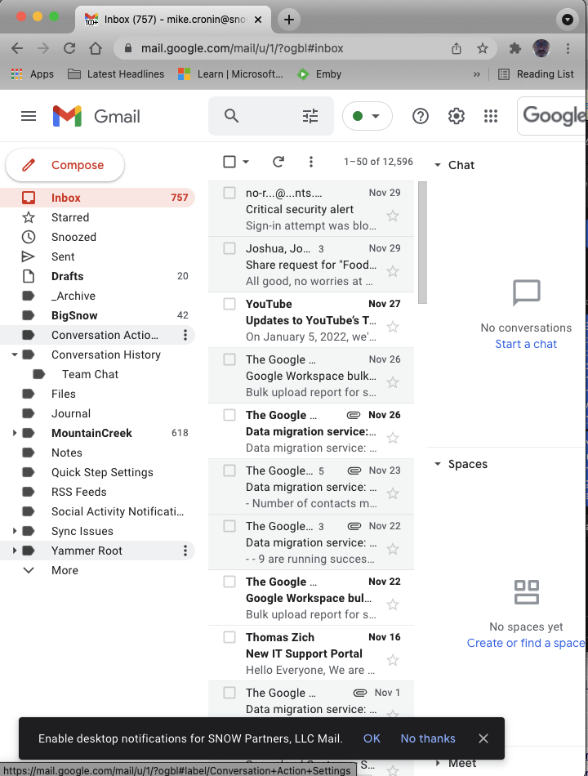
Task: Check the select-all checkbox in toolbar
Action: point(229,162)
